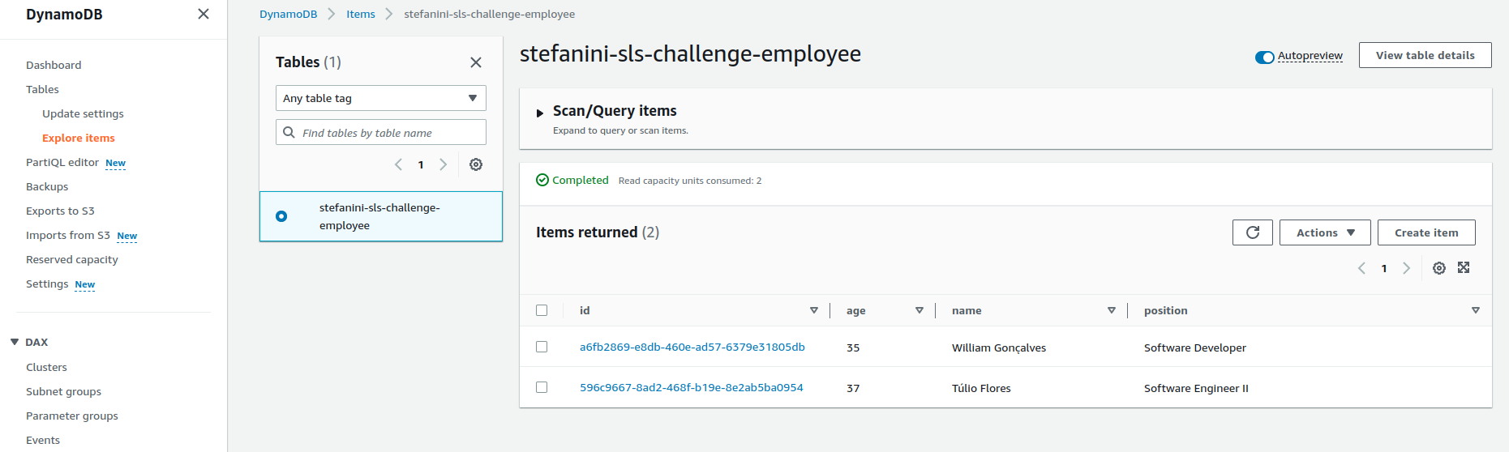Click the search magnifier icon in table finder
Image resolution: width=1509 pixels, height=452 pixels.
tap(289, 132)
